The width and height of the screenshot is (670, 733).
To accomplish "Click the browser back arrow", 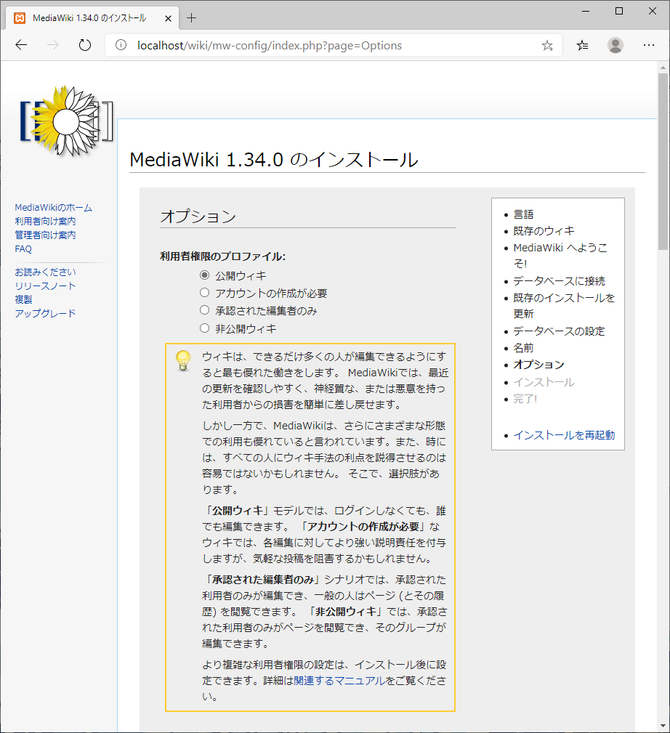I will [21, 44].
